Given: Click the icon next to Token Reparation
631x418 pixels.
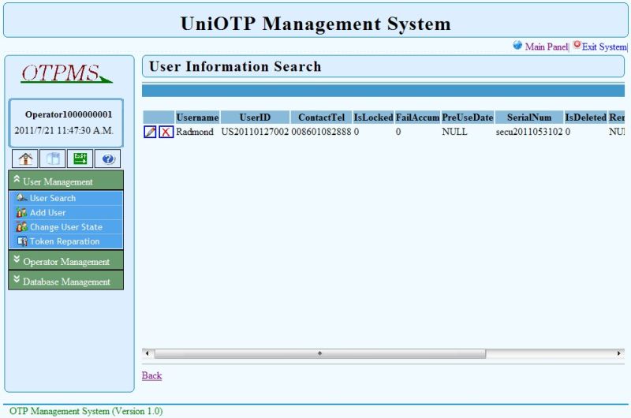Looking at the screenshot, I should tap(22, 241).
